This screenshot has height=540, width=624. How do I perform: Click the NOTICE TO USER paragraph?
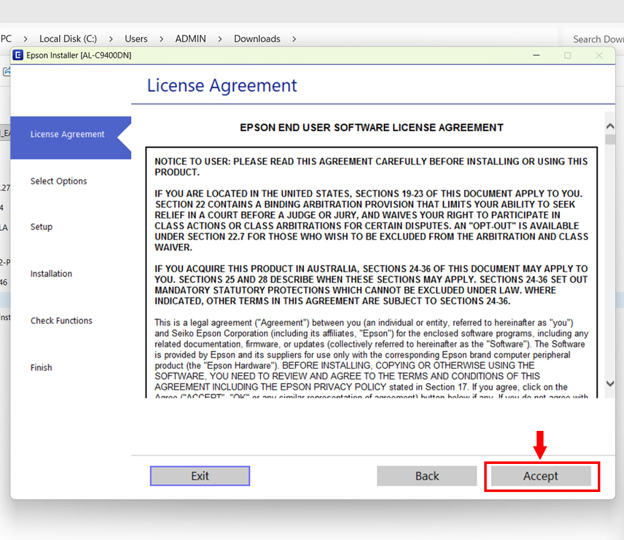pos(371,166)
